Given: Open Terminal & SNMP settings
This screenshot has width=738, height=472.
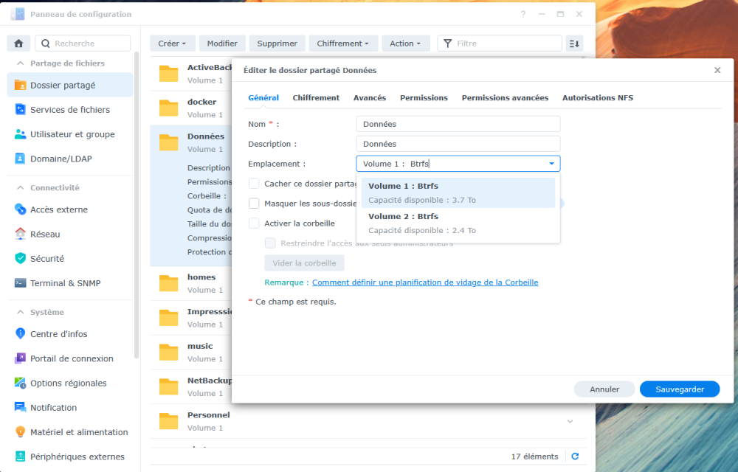Looking at the screenshot, I should 65,283.
